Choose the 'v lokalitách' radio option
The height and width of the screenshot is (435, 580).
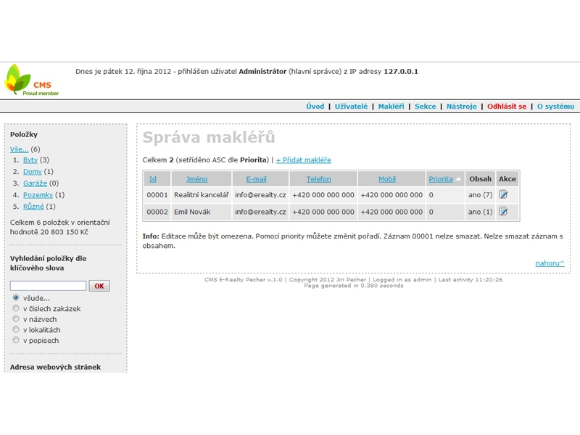point(16,330)
